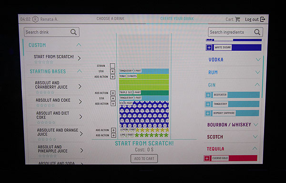Check the Strain action checkbox

point(112,66)
